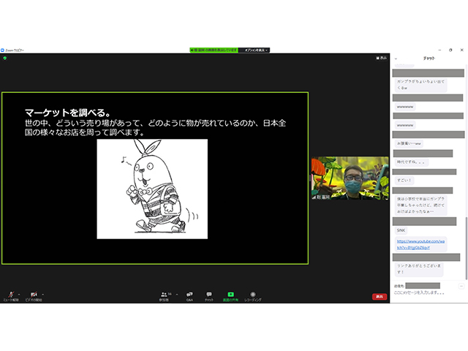
Task: Click the green screen-sharing notice bar
Action: tap(214, 50)
